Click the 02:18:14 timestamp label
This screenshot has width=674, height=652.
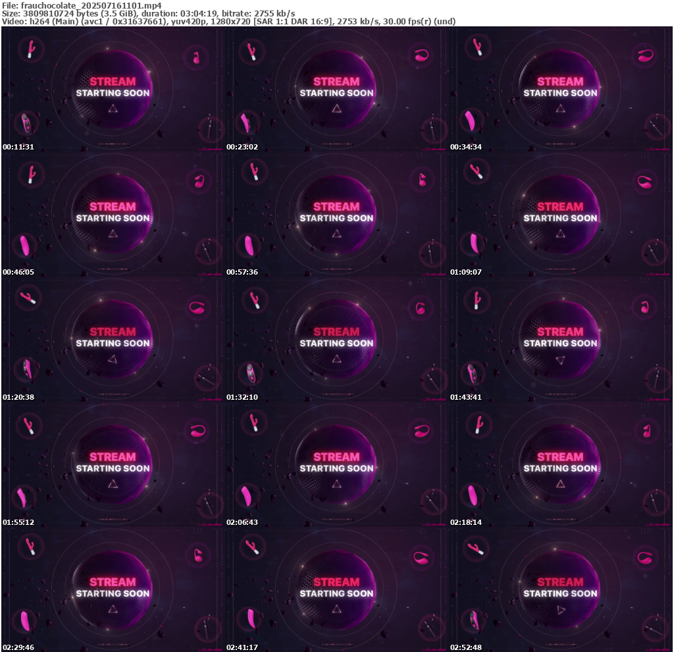tap(465, 522)
